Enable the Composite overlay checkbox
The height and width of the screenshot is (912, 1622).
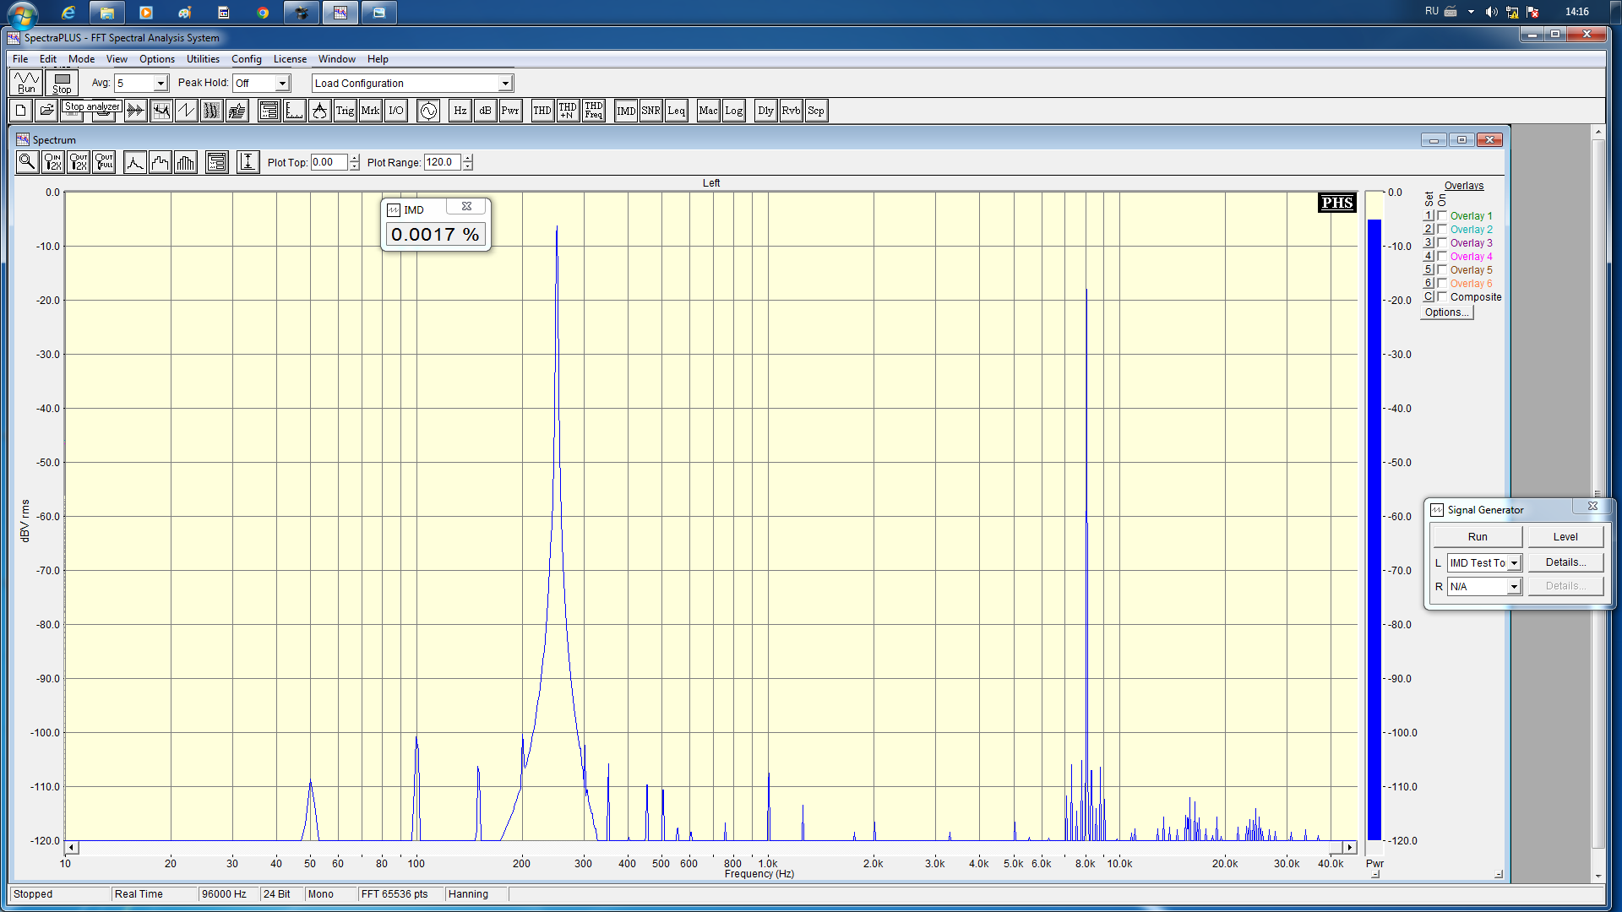pos(1442,296)
